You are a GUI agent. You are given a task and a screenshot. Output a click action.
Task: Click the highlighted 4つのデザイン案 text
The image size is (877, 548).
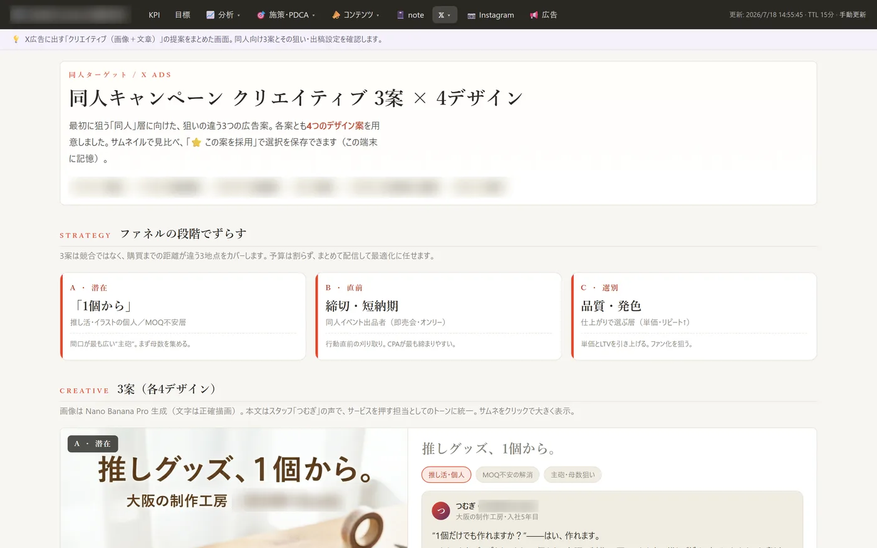(x=335, y=126)
